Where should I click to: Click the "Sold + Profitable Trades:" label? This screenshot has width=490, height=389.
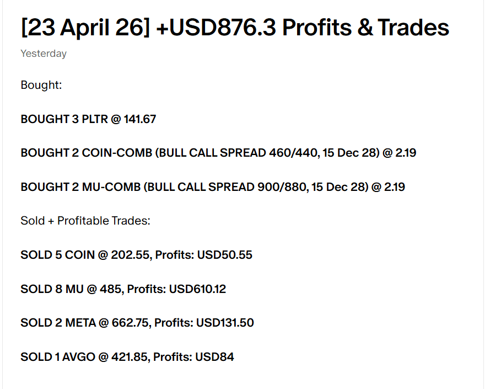(x=85, y=221)
